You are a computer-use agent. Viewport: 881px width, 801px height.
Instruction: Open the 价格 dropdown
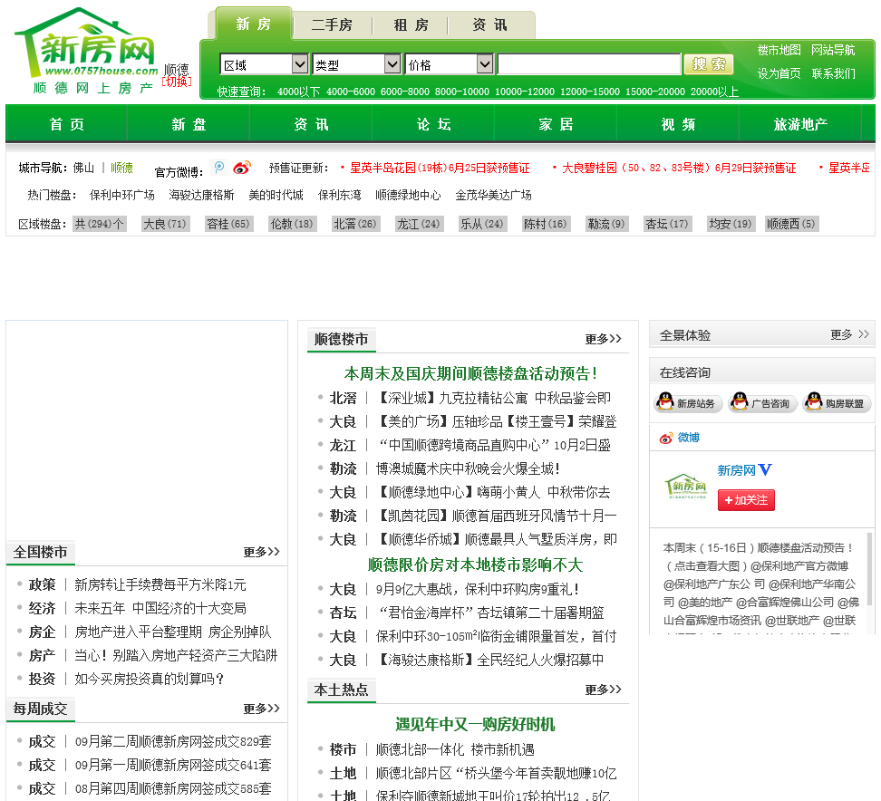(x=449, y=64)
